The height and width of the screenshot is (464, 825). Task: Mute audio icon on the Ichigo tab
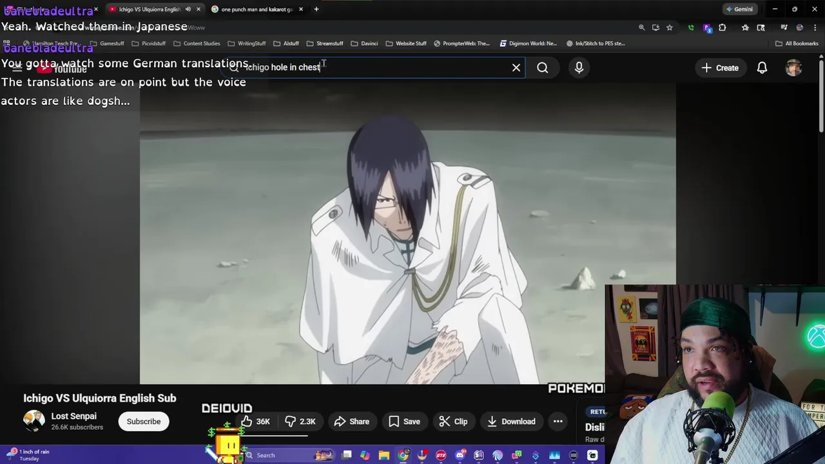click(188, 9)
